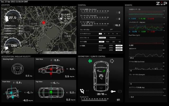Click the upper red dot in Side View
169x106 pixels.
(x=51, y=69)
